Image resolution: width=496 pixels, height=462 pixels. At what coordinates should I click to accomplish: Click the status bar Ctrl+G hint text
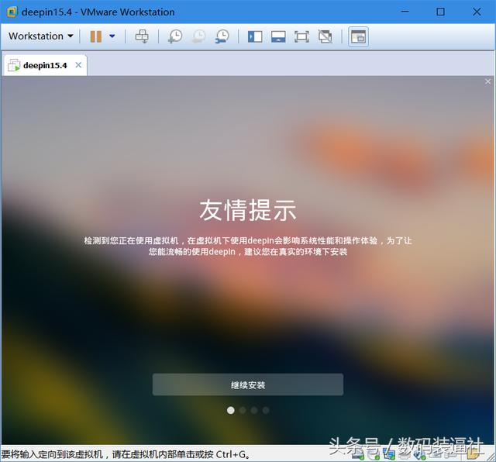126,455
